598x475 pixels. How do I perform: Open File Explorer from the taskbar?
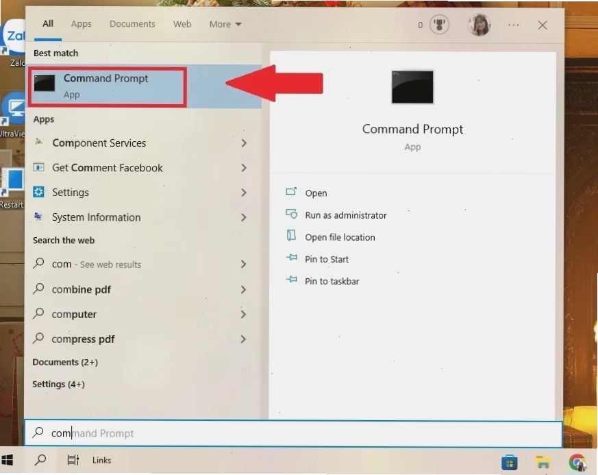543,462
